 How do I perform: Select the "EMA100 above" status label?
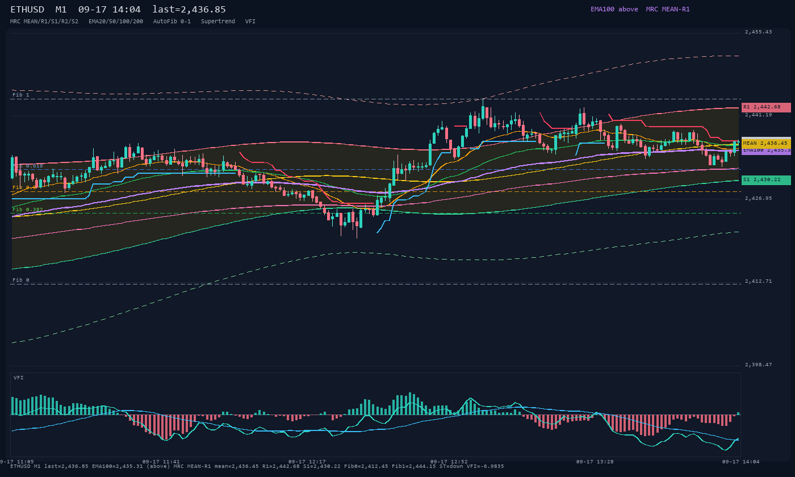coord(614,9)
